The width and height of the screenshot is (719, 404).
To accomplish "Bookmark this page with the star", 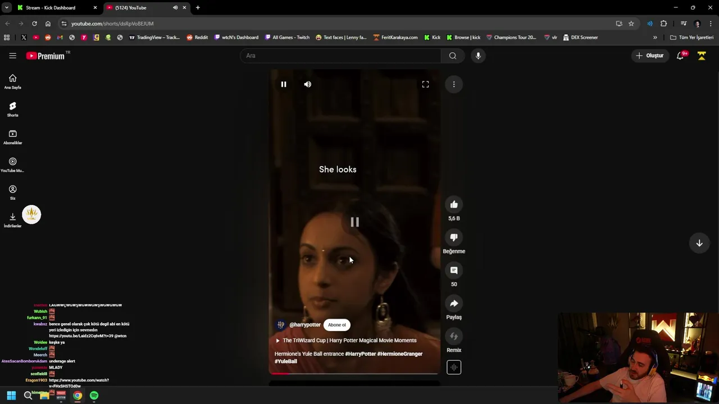I will (631, 24).
